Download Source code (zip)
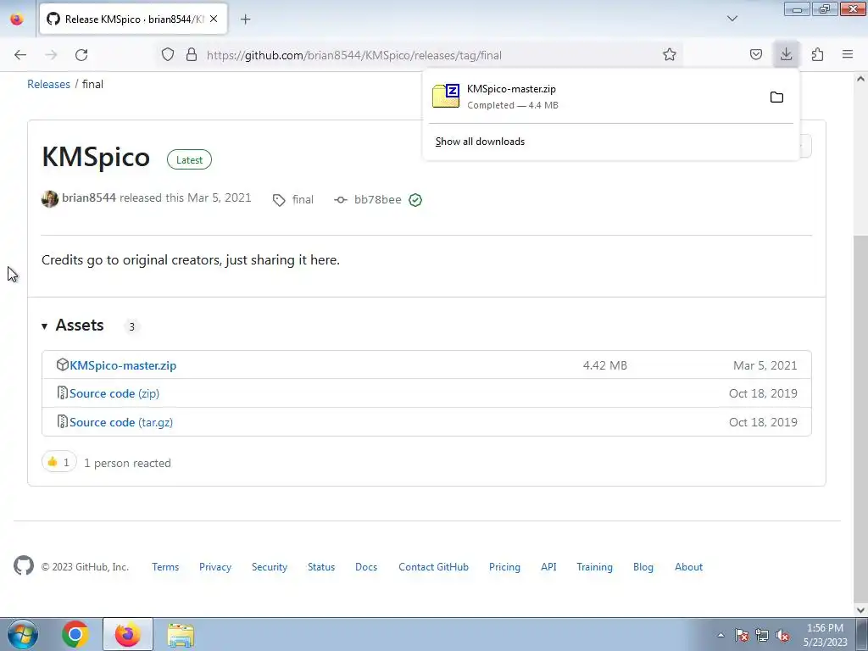868x651 pixels. coord(114,393)
